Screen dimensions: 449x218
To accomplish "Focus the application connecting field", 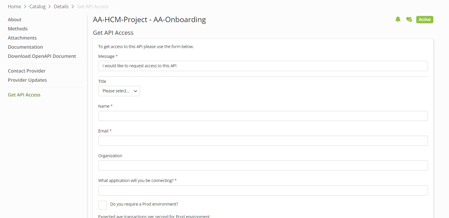I will tap(263, 190).
